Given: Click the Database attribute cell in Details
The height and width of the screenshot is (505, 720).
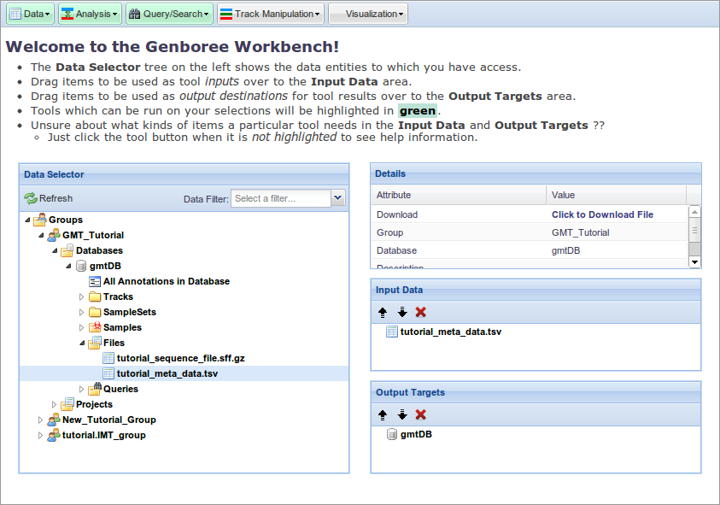Looking at the screenshot, I should (459, 250).
